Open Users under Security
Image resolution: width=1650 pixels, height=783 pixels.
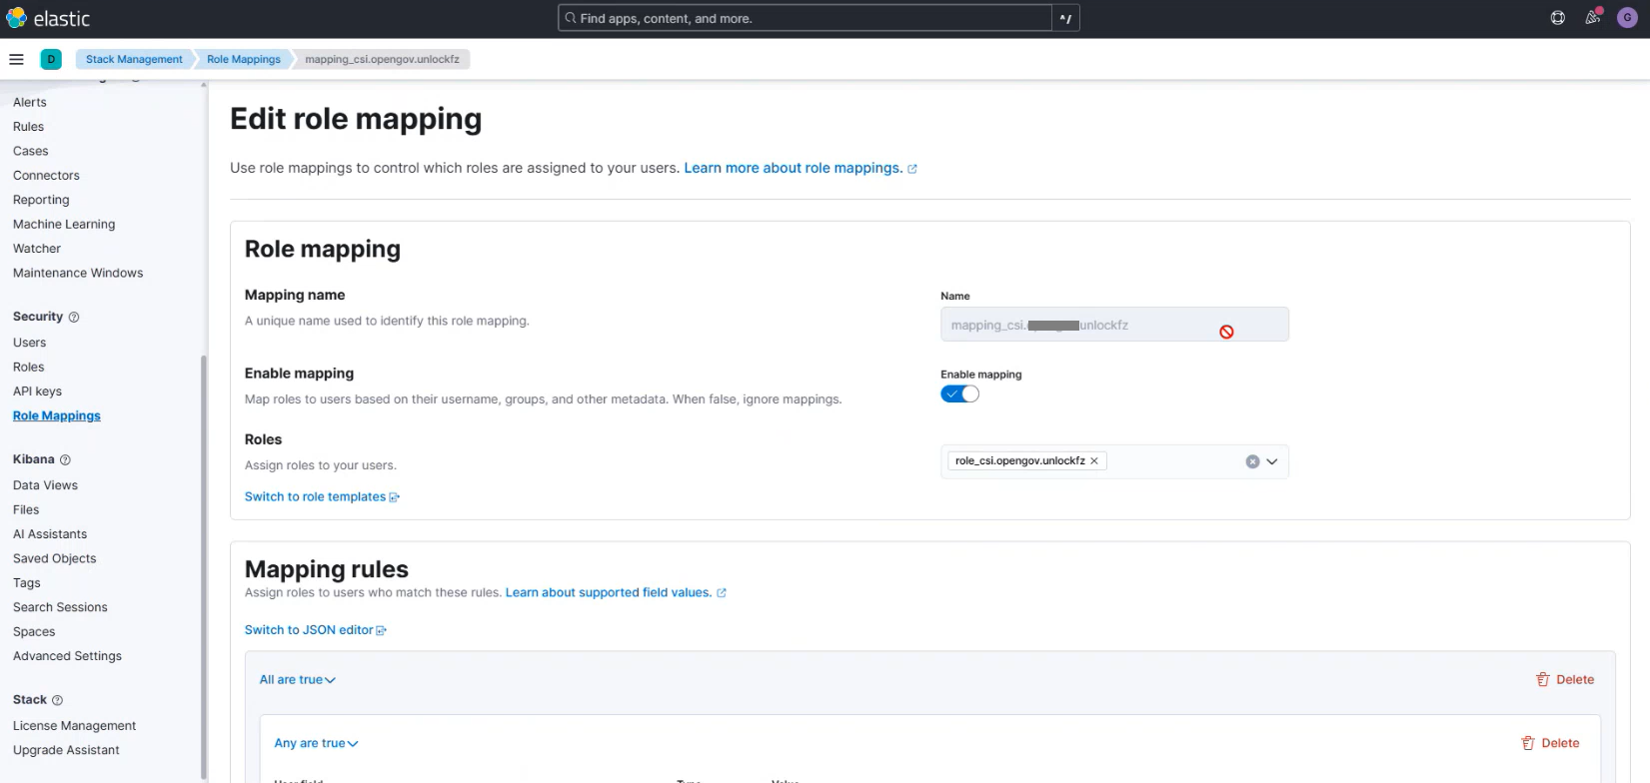(30, 343)
